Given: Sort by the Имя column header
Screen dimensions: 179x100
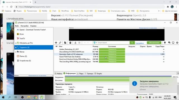Looking at the screenshot, I should pyautogui.click(x=61, y=46).
